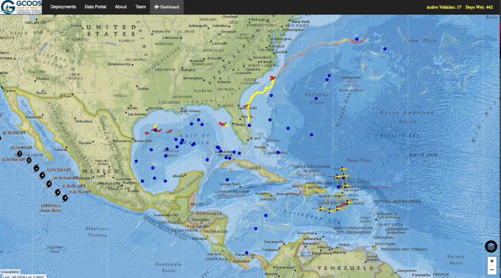Open the Data Portal page
The height and width of the screenshot is (278, 501).
coord(95,7)
